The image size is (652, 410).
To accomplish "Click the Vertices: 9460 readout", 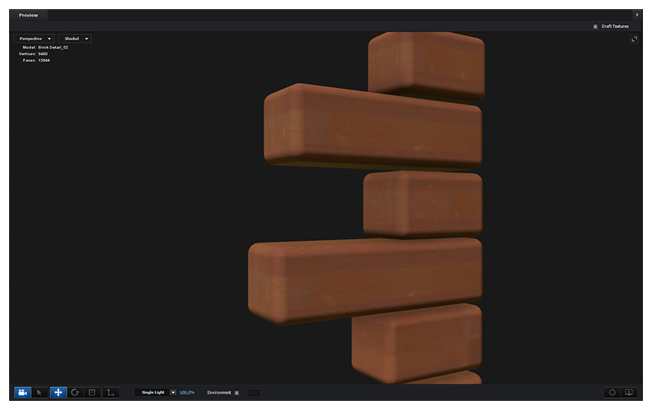I will tap(33, 54).
